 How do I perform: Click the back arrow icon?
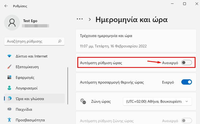point(6,6)
